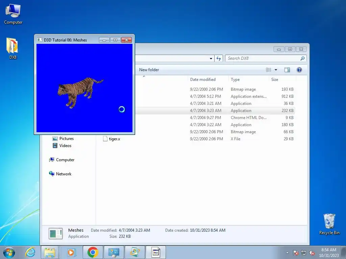Click the Pictures library icon
Screen dimensions: 346x259
click(x=55, y=139)
